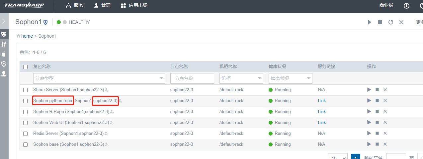Go to home breadcrumb link

click(27, 36)
